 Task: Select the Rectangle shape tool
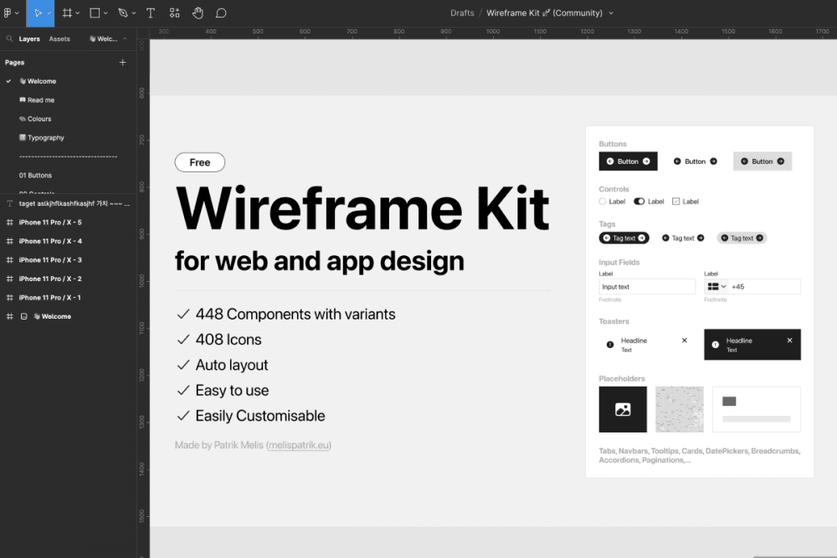[x=95, y=13]
